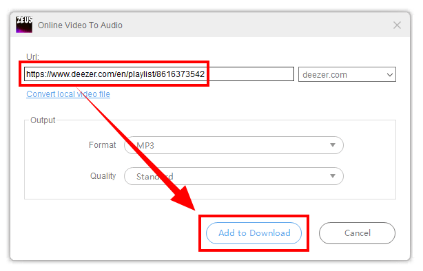Click the Format label
Image resolution: width=423 pixels, height=271 pixels.
(x=102, y=145)
